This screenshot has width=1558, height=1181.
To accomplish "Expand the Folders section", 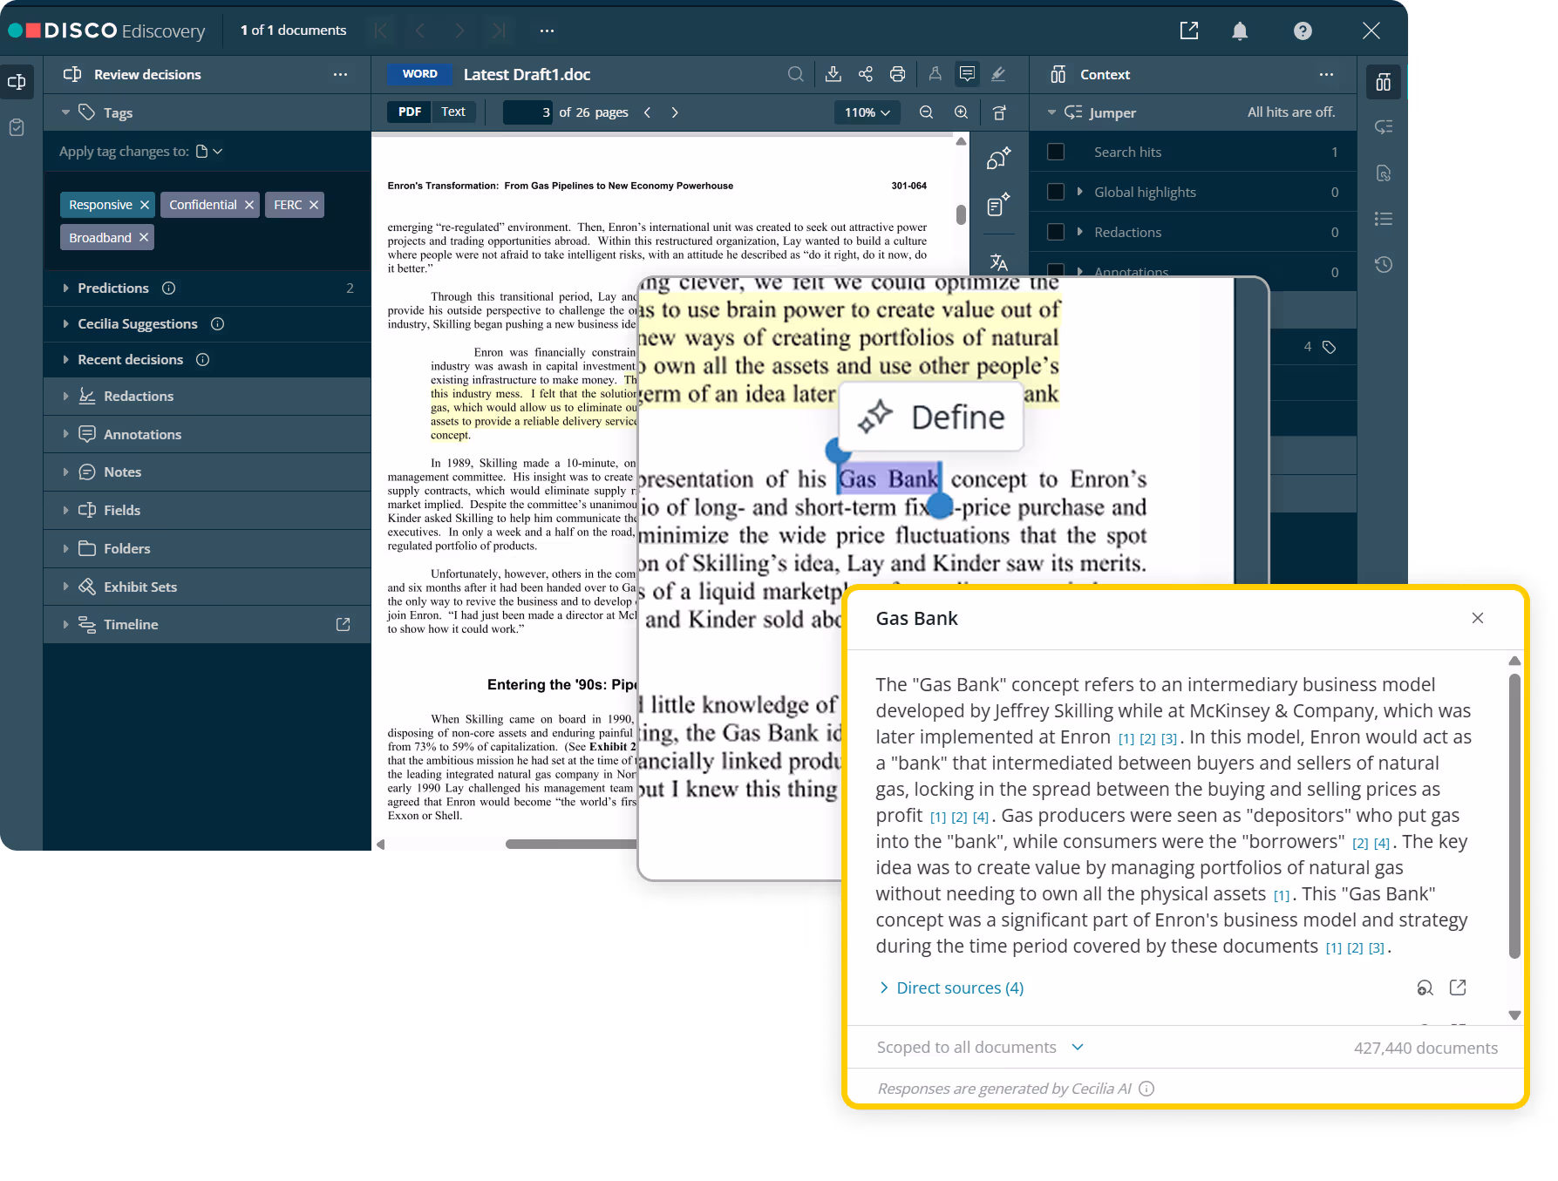I will click(65, 548).
